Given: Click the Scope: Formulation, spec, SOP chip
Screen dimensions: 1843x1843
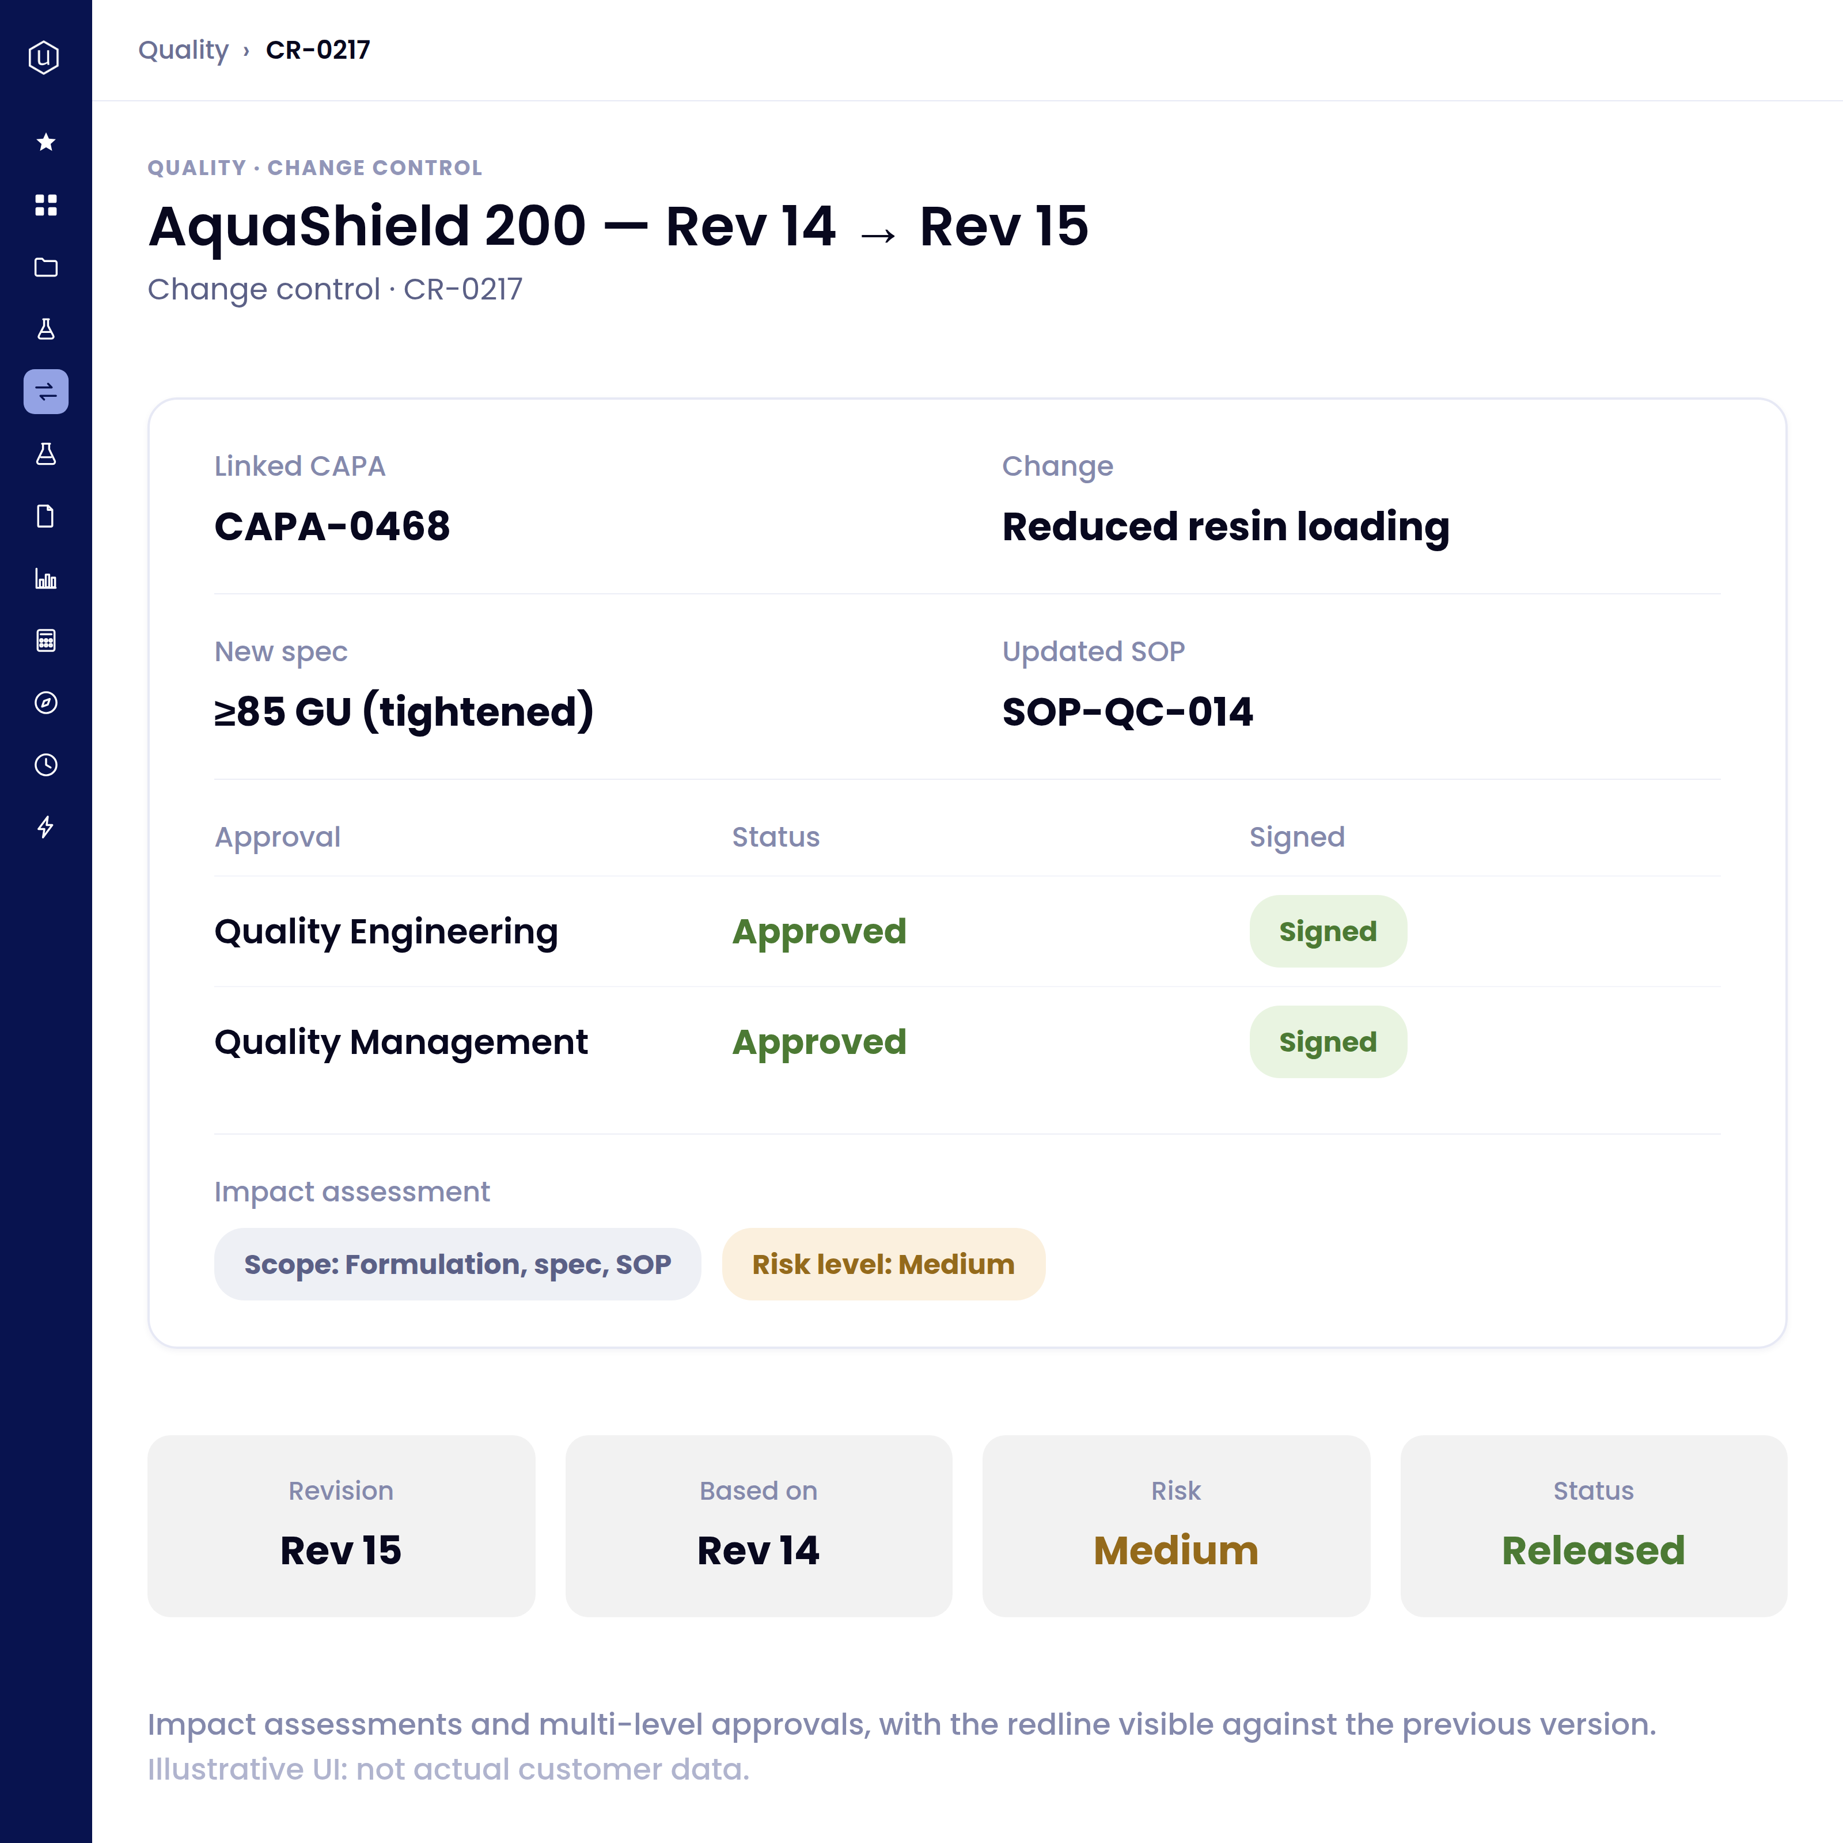Looking at the screenshot, I should [457, 1264].
